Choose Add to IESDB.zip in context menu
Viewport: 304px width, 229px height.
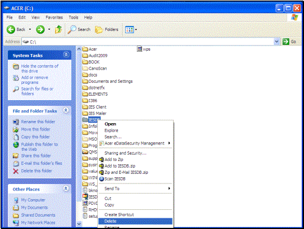pyautogui.click(x=135, y=166)
